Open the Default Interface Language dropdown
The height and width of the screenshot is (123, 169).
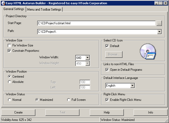click(x=132, y=86)
